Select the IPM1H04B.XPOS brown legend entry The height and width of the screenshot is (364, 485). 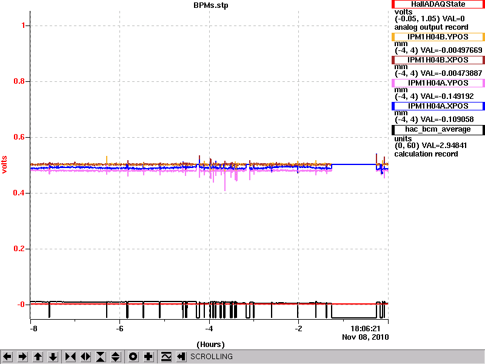tap(438, 60)
